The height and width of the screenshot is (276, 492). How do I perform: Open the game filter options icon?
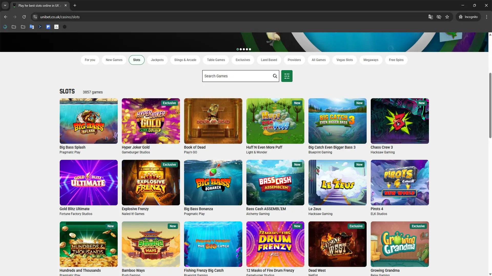[287, 76]
